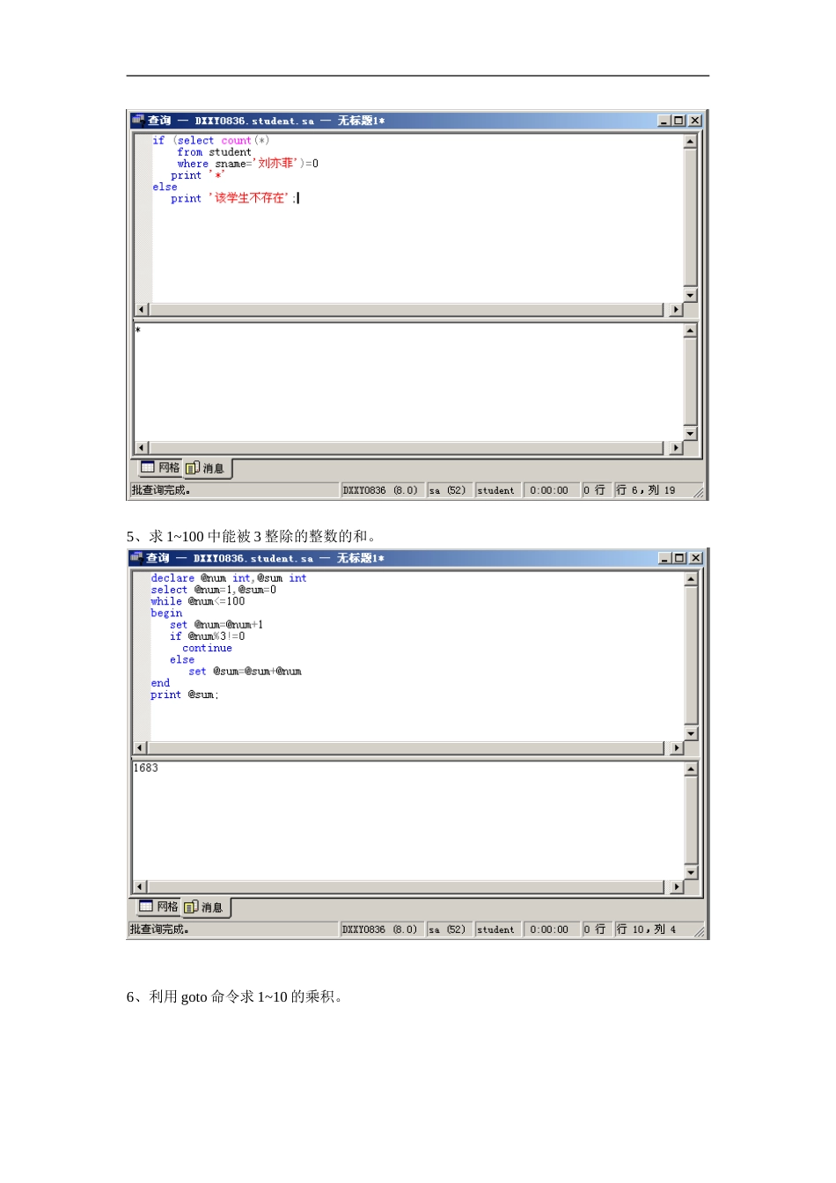This screenshot has height=1183, width=836.
Task: Maximize the upper query window
Action: coord(679,121)
